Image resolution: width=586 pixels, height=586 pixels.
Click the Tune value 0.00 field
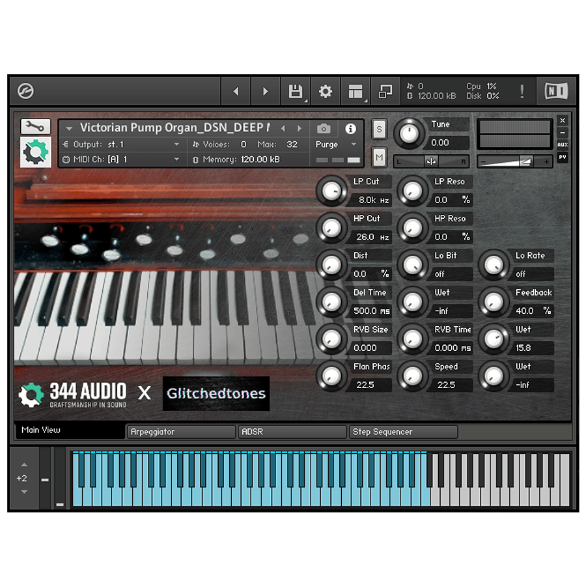(x=448, y=143)
